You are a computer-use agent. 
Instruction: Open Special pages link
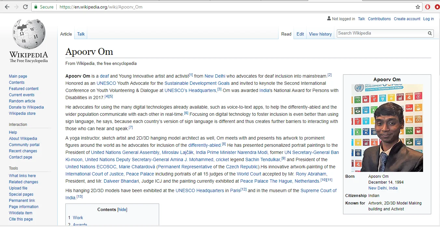[21, 194]
